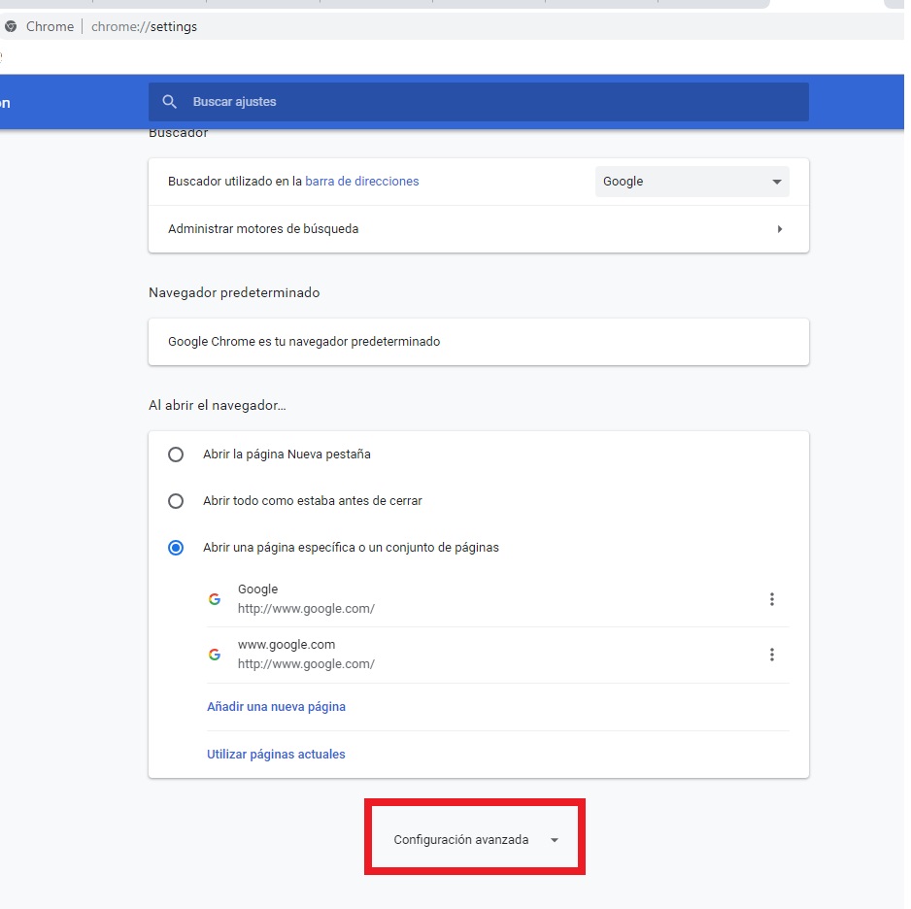Image resolution: width=911 pixels, height=909 pixels.
Task: Click the Chrome icon in address bar
Action: (11, 27)
